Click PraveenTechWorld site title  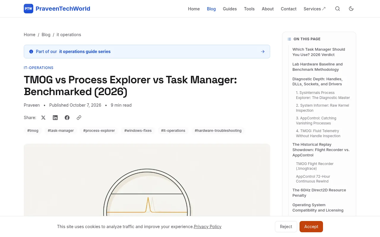(63, 9)
